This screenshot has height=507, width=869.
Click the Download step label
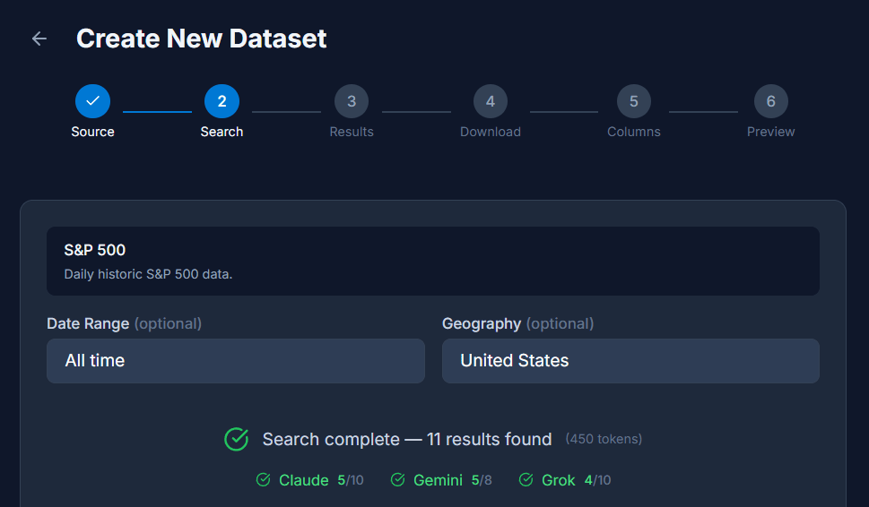click(x=491, y=132)
